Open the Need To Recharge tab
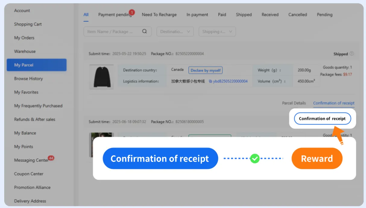 [x=159, y=15]
